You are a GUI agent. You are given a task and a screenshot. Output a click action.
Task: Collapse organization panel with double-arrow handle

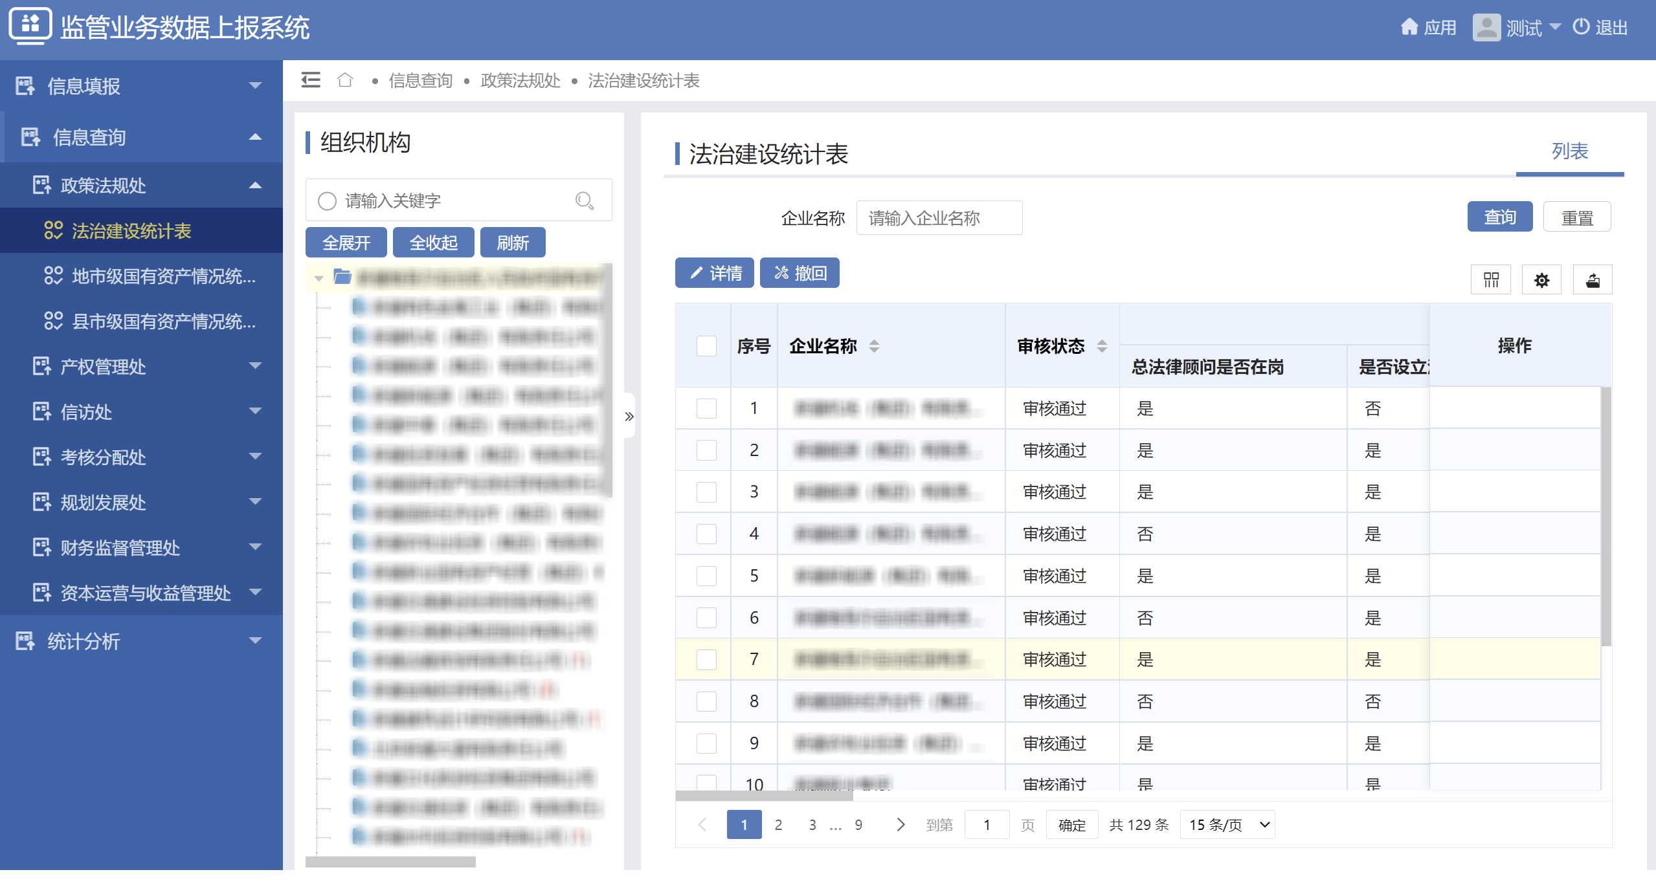[629, 416]
